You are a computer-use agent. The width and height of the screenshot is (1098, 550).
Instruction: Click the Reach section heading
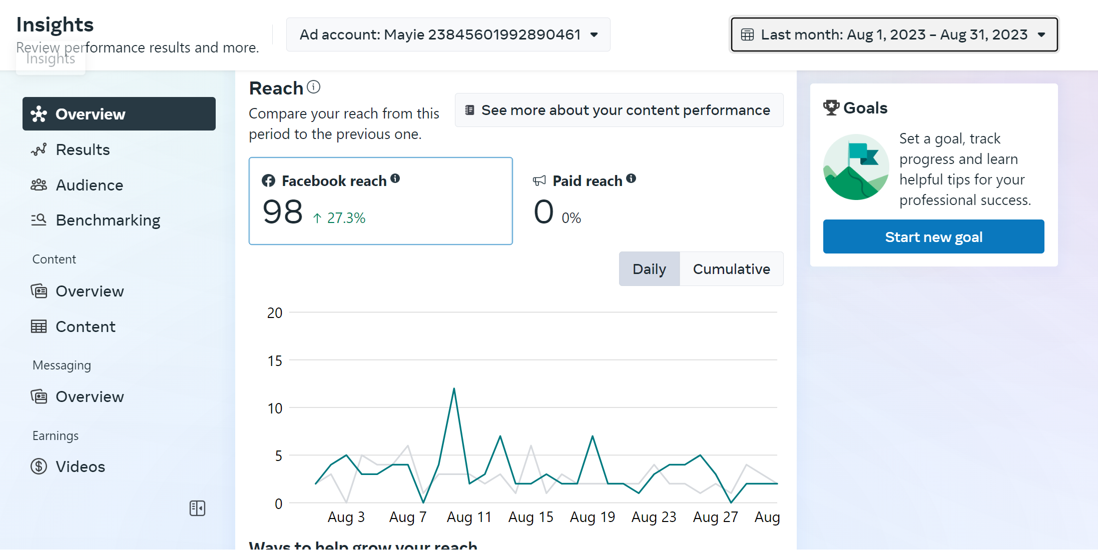pyautogui.click(x=276, y=88)
